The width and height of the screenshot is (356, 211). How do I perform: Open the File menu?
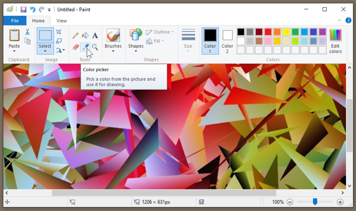pyautogui.click(x=15, y=21)
